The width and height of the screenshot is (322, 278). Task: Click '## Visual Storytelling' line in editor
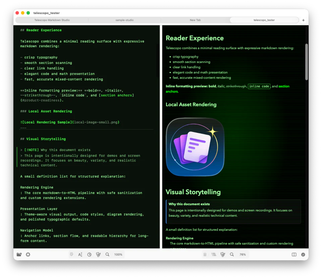43,139
